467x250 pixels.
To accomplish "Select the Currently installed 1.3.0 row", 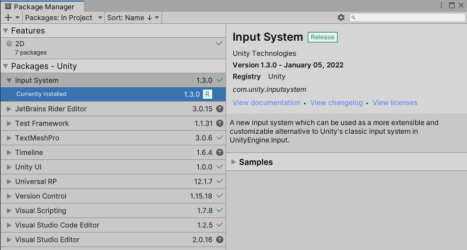I will click(113, 94).
